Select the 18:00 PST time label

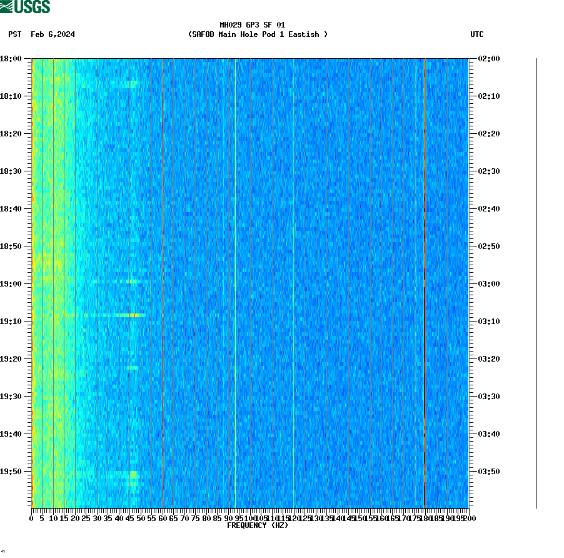[13, 59]
